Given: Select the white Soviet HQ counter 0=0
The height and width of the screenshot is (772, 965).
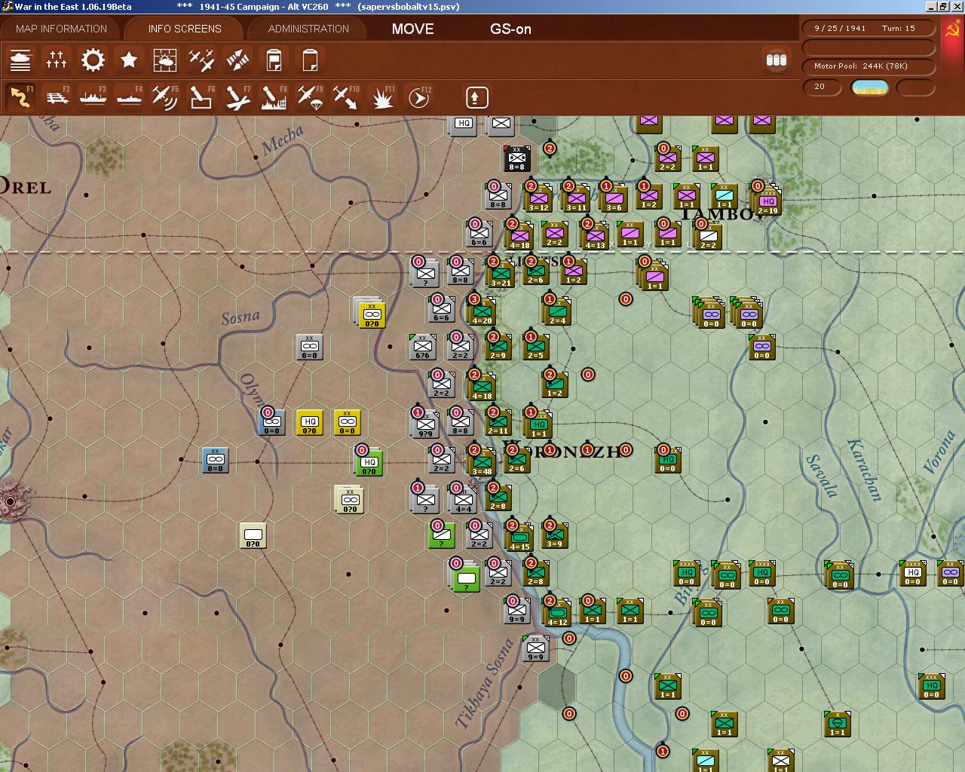Looking at the screenshot, I should point(913,573).
